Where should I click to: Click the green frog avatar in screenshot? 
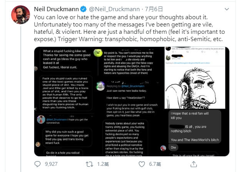pyautogui.click(x=98, y=53)
